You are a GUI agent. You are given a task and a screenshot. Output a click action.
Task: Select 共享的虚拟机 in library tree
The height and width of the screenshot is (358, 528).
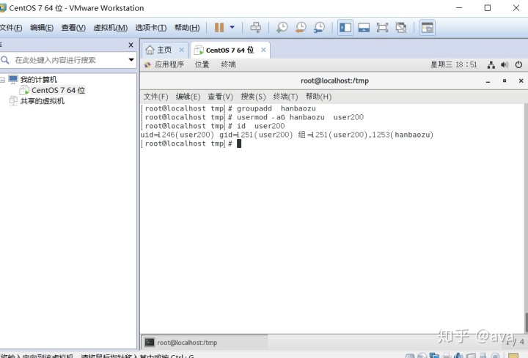coord(42,101)
